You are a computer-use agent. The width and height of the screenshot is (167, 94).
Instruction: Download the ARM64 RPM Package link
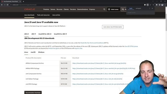[96, 68]
